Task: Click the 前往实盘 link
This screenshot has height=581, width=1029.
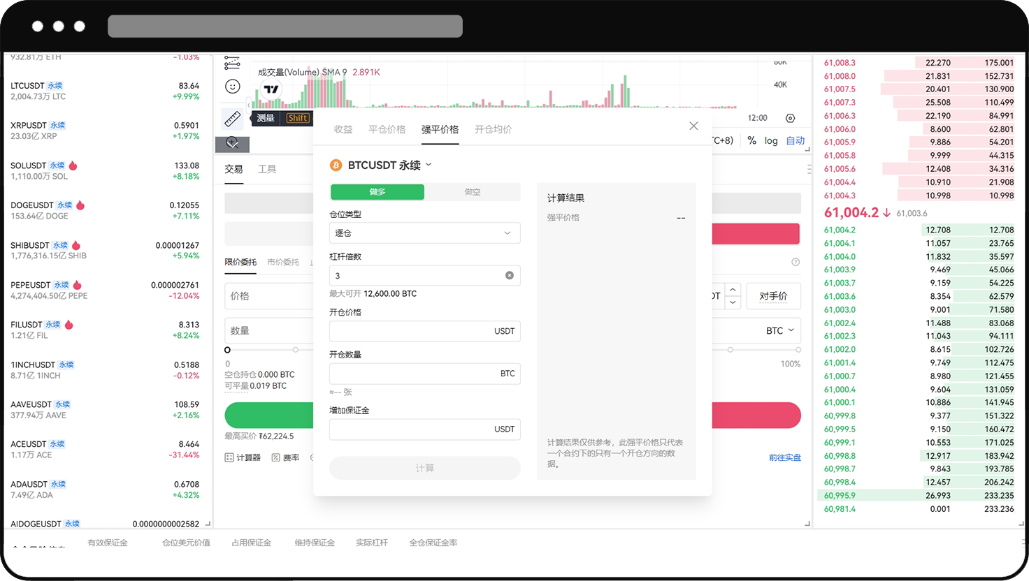Action: coord(785,457)
